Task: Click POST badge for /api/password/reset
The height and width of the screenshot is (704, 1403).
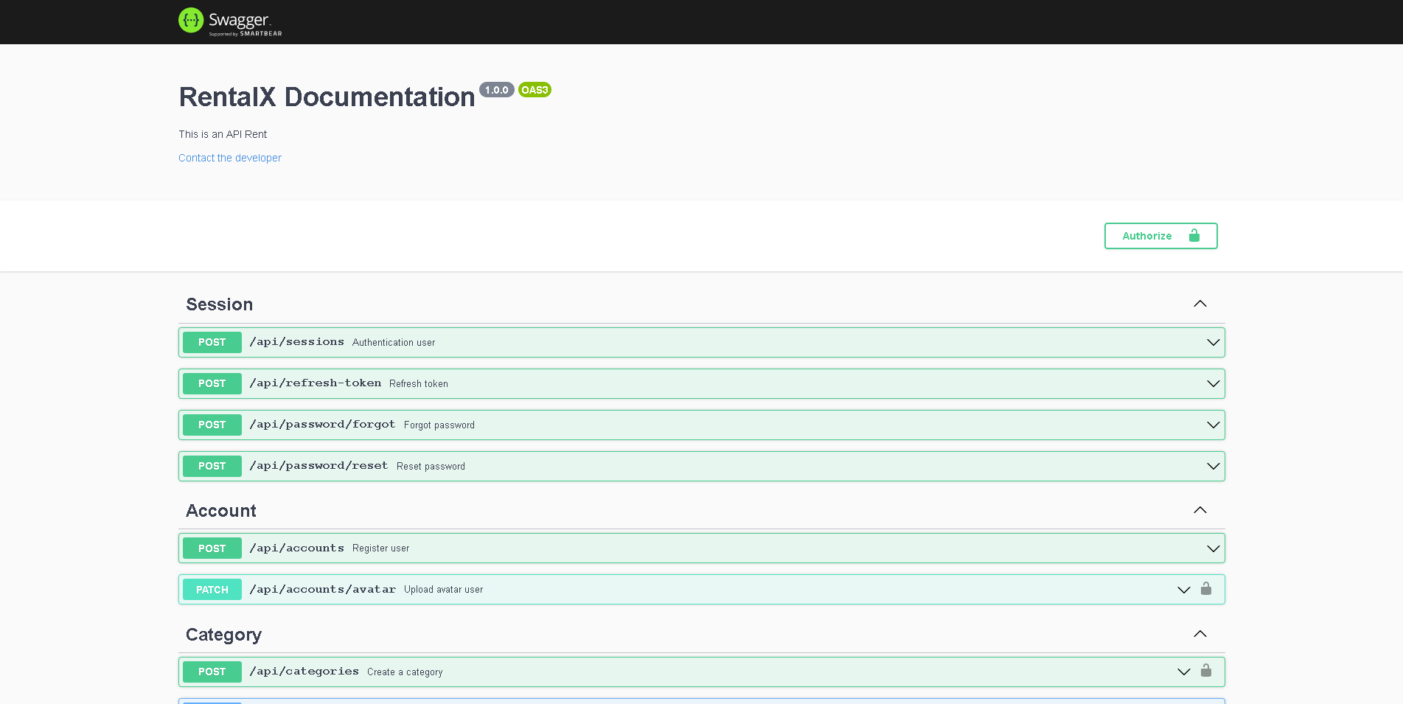Action: (x=212, y=466)
